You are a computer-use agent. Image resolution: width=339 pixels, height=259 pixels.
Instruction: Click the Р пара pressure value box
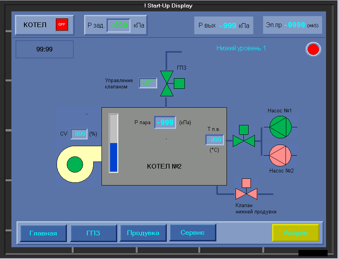(165, 123)
